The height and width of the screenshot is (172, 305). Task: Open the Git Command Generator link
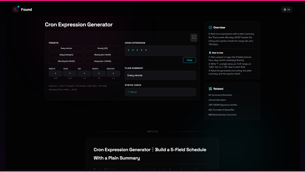click(220, 95)
